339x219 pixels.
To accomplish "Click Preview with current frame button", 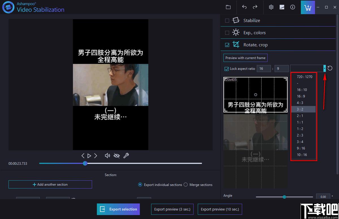I will coord(245,58).
